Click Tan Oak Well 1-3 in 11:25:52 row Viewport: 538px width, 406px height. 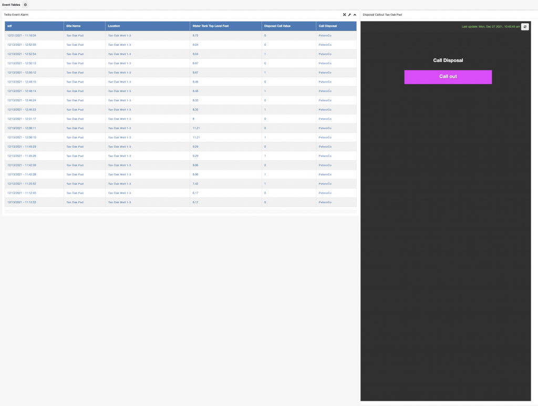[x=119, y=184]
